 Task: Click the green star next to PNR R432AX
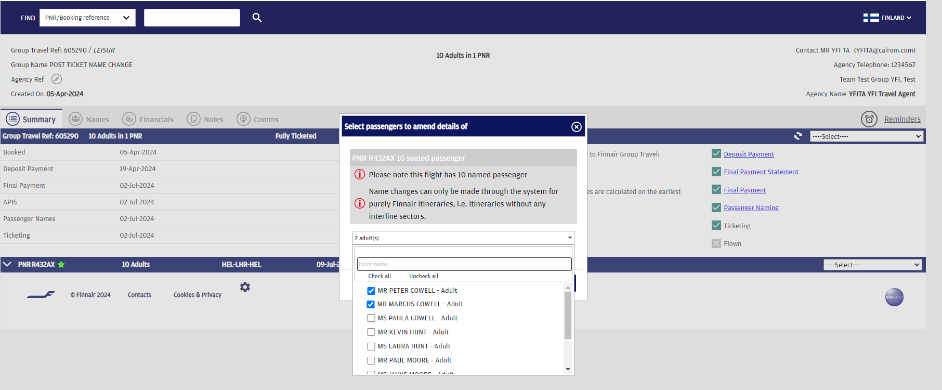point(61,265)
